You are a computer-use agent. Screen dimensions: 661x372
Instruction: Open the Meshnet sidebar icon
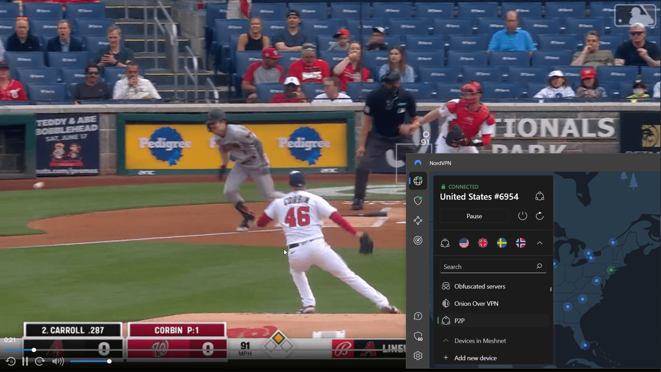[418, 220]
